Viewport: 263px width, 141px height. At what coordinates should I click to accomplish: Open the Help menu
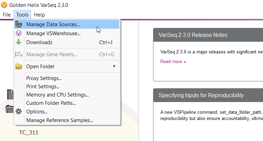pyautogui.click(x=39, y=15)
